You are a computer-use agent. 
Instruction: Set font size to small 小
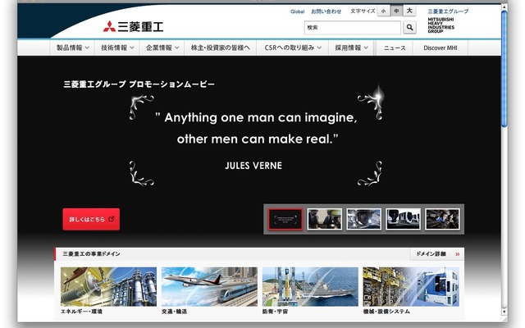[383, 11]
